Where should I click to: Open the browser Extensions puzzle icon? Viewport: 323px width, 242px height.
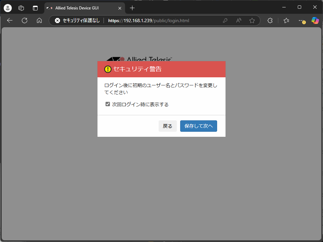[x=270, y=21]
